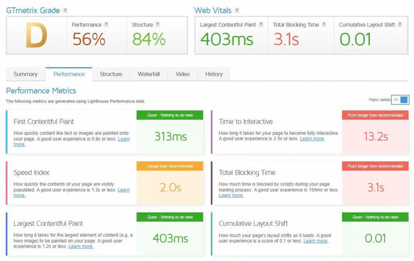Click the help icon beside GTmetrix Grade
Viewport: 414px width, 261px height.
pos(65,10)
